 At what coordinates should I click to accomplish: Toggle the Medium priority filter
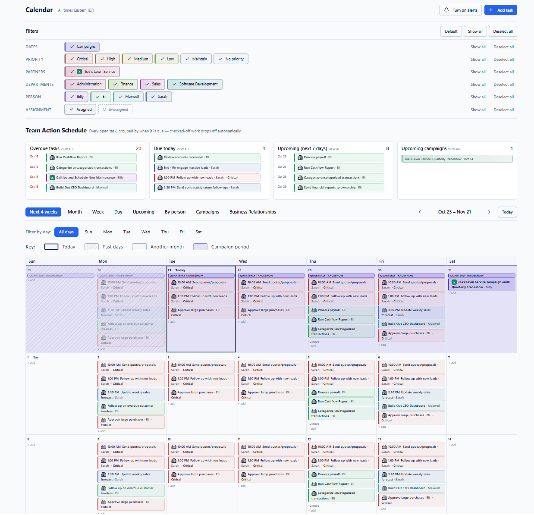(x=137, y=59)
